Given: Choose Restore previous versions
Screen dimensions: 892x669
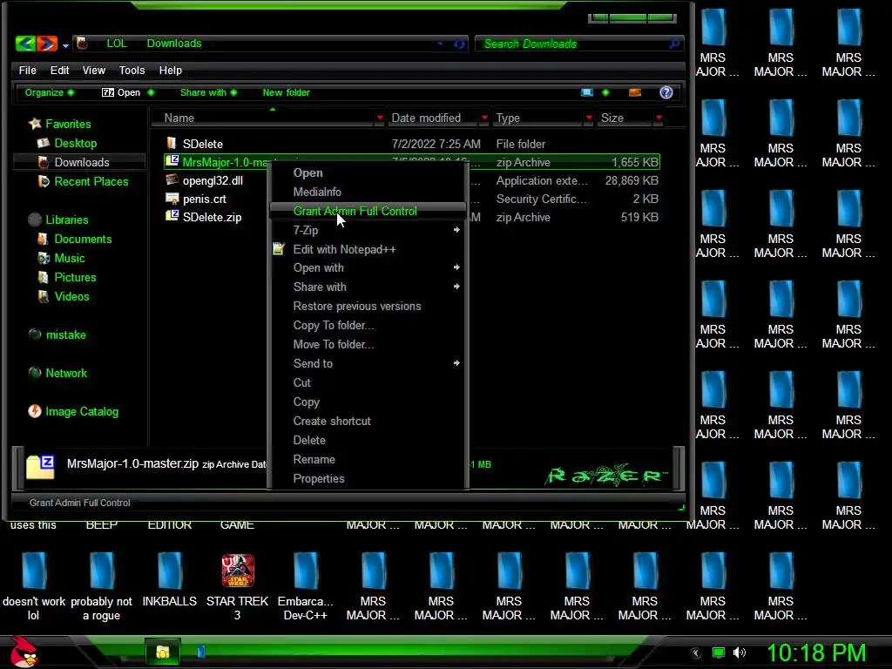Looking at the screenshot, I should pos(368,306).
